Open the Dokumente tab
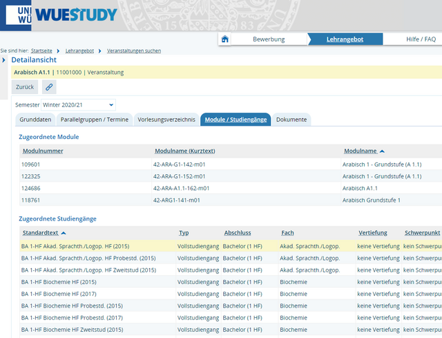Image resolution: width=442 pixels, height=338 pixels. 291,120
